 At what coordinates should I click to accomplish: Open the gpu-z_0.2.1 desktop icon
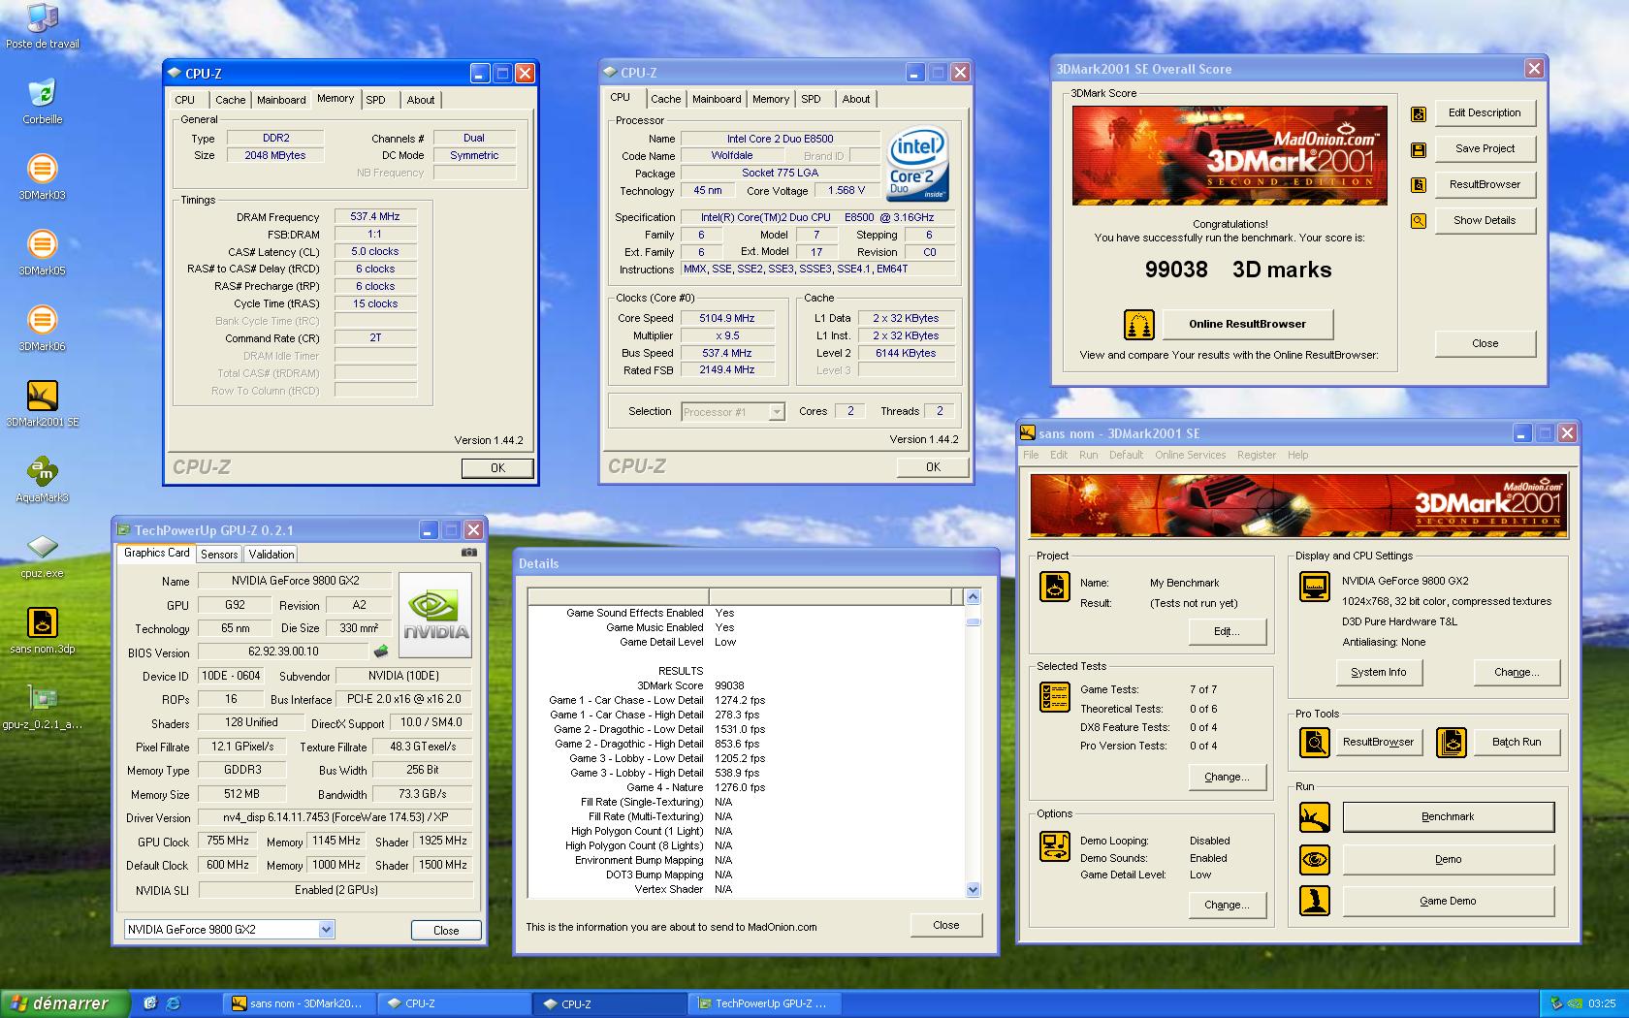[42, 706]
